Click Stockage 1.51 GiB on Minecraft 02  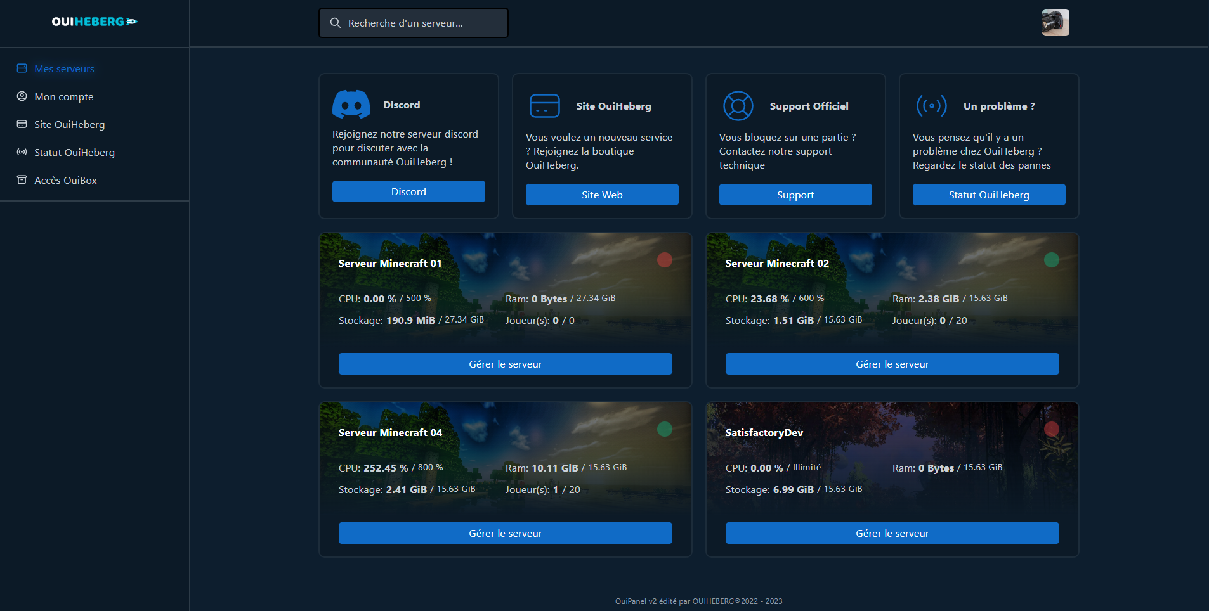(x=794, y=320)
